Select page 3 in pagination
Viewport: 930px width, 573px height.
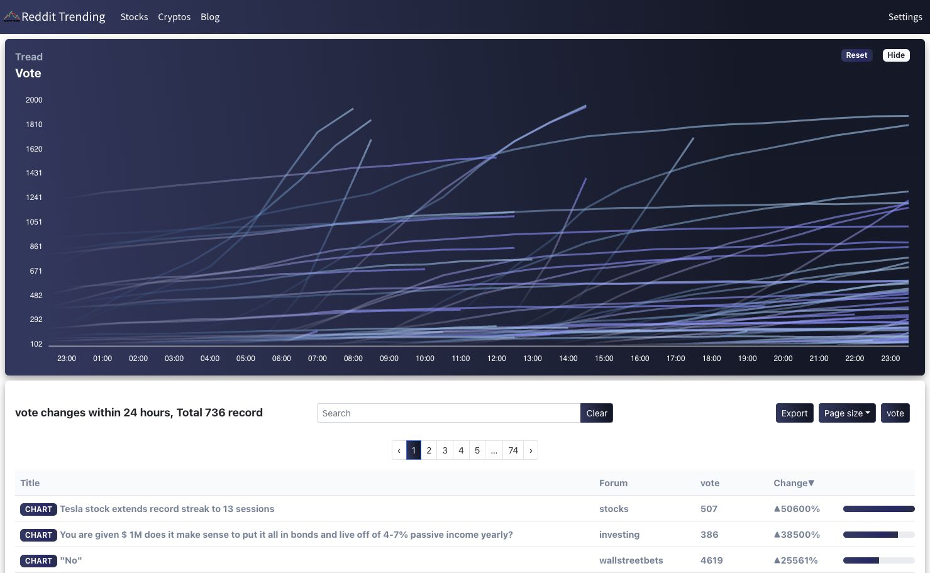(445, 450)
